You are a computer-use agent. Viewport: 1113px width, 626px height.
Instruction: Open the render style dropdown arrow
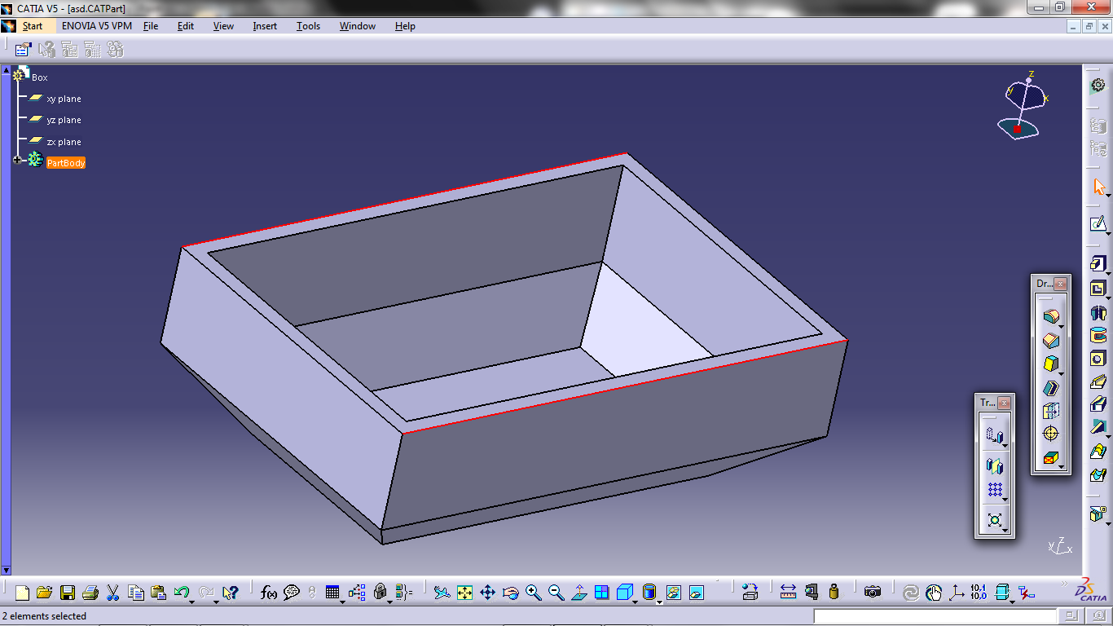tap(634, 601)
